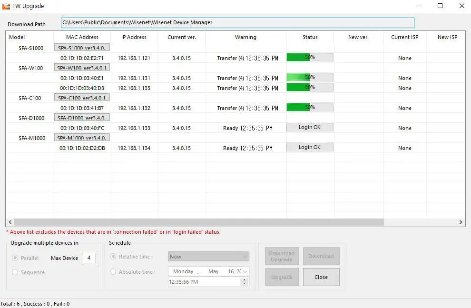This screenshot has height=308, width=471.
Task: Click IP address 192.168.1.135
Action: click(134, 88)
